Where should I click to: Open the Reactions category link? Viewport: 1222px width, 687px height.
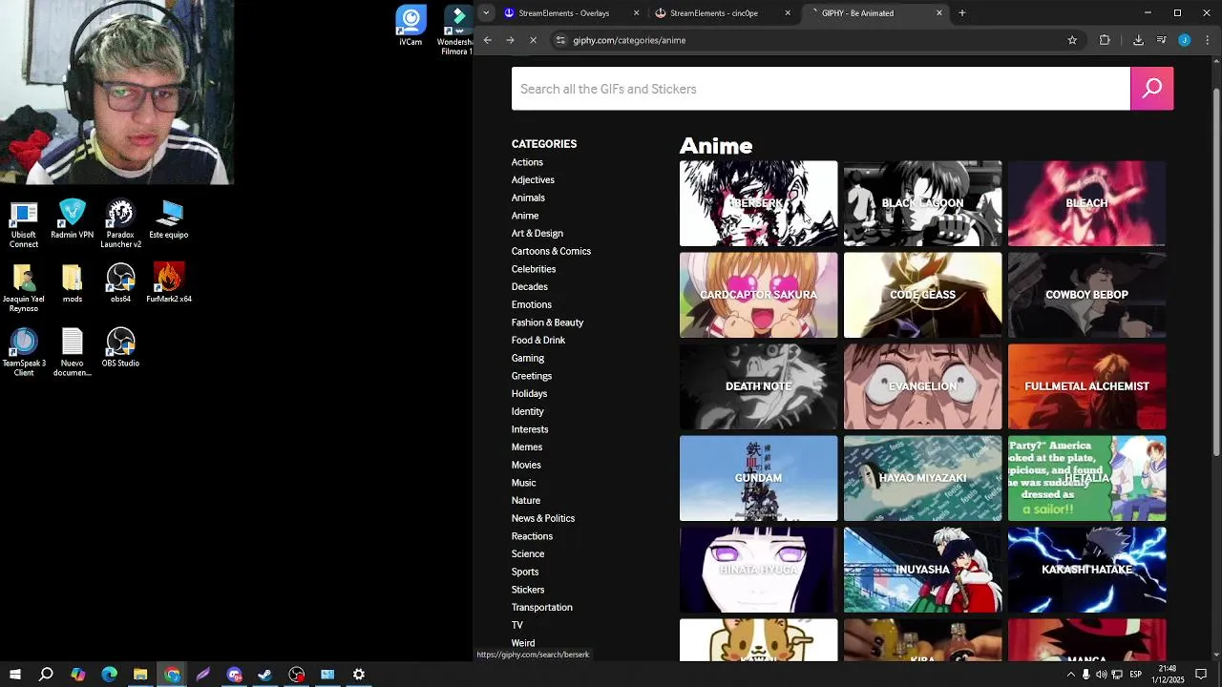tap(532, 536)
